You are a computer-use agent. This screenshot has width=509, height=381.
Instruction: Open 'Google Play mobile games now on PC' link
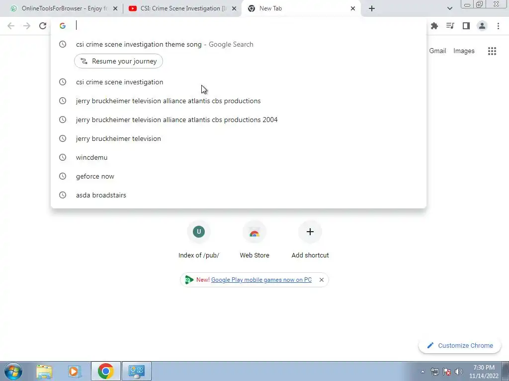pyautogui.click(x=261, y=280)
